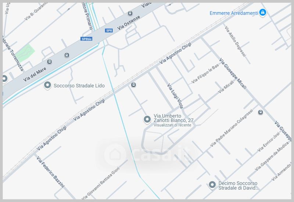Select the Soccorso Stradale Lido map pin
Viewport: 294px width, 202px height.
[47, 85]
